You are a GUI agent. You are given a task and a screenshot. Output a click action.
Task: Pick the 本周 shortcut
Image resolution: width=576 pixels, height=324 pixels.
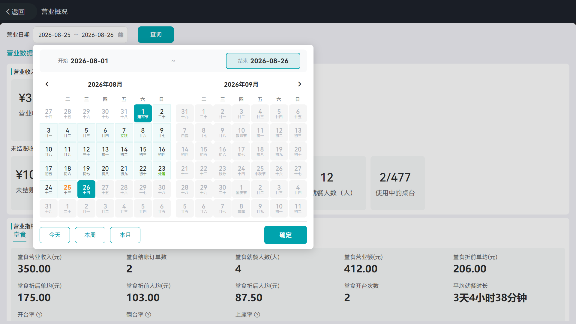tap(90, 235)
